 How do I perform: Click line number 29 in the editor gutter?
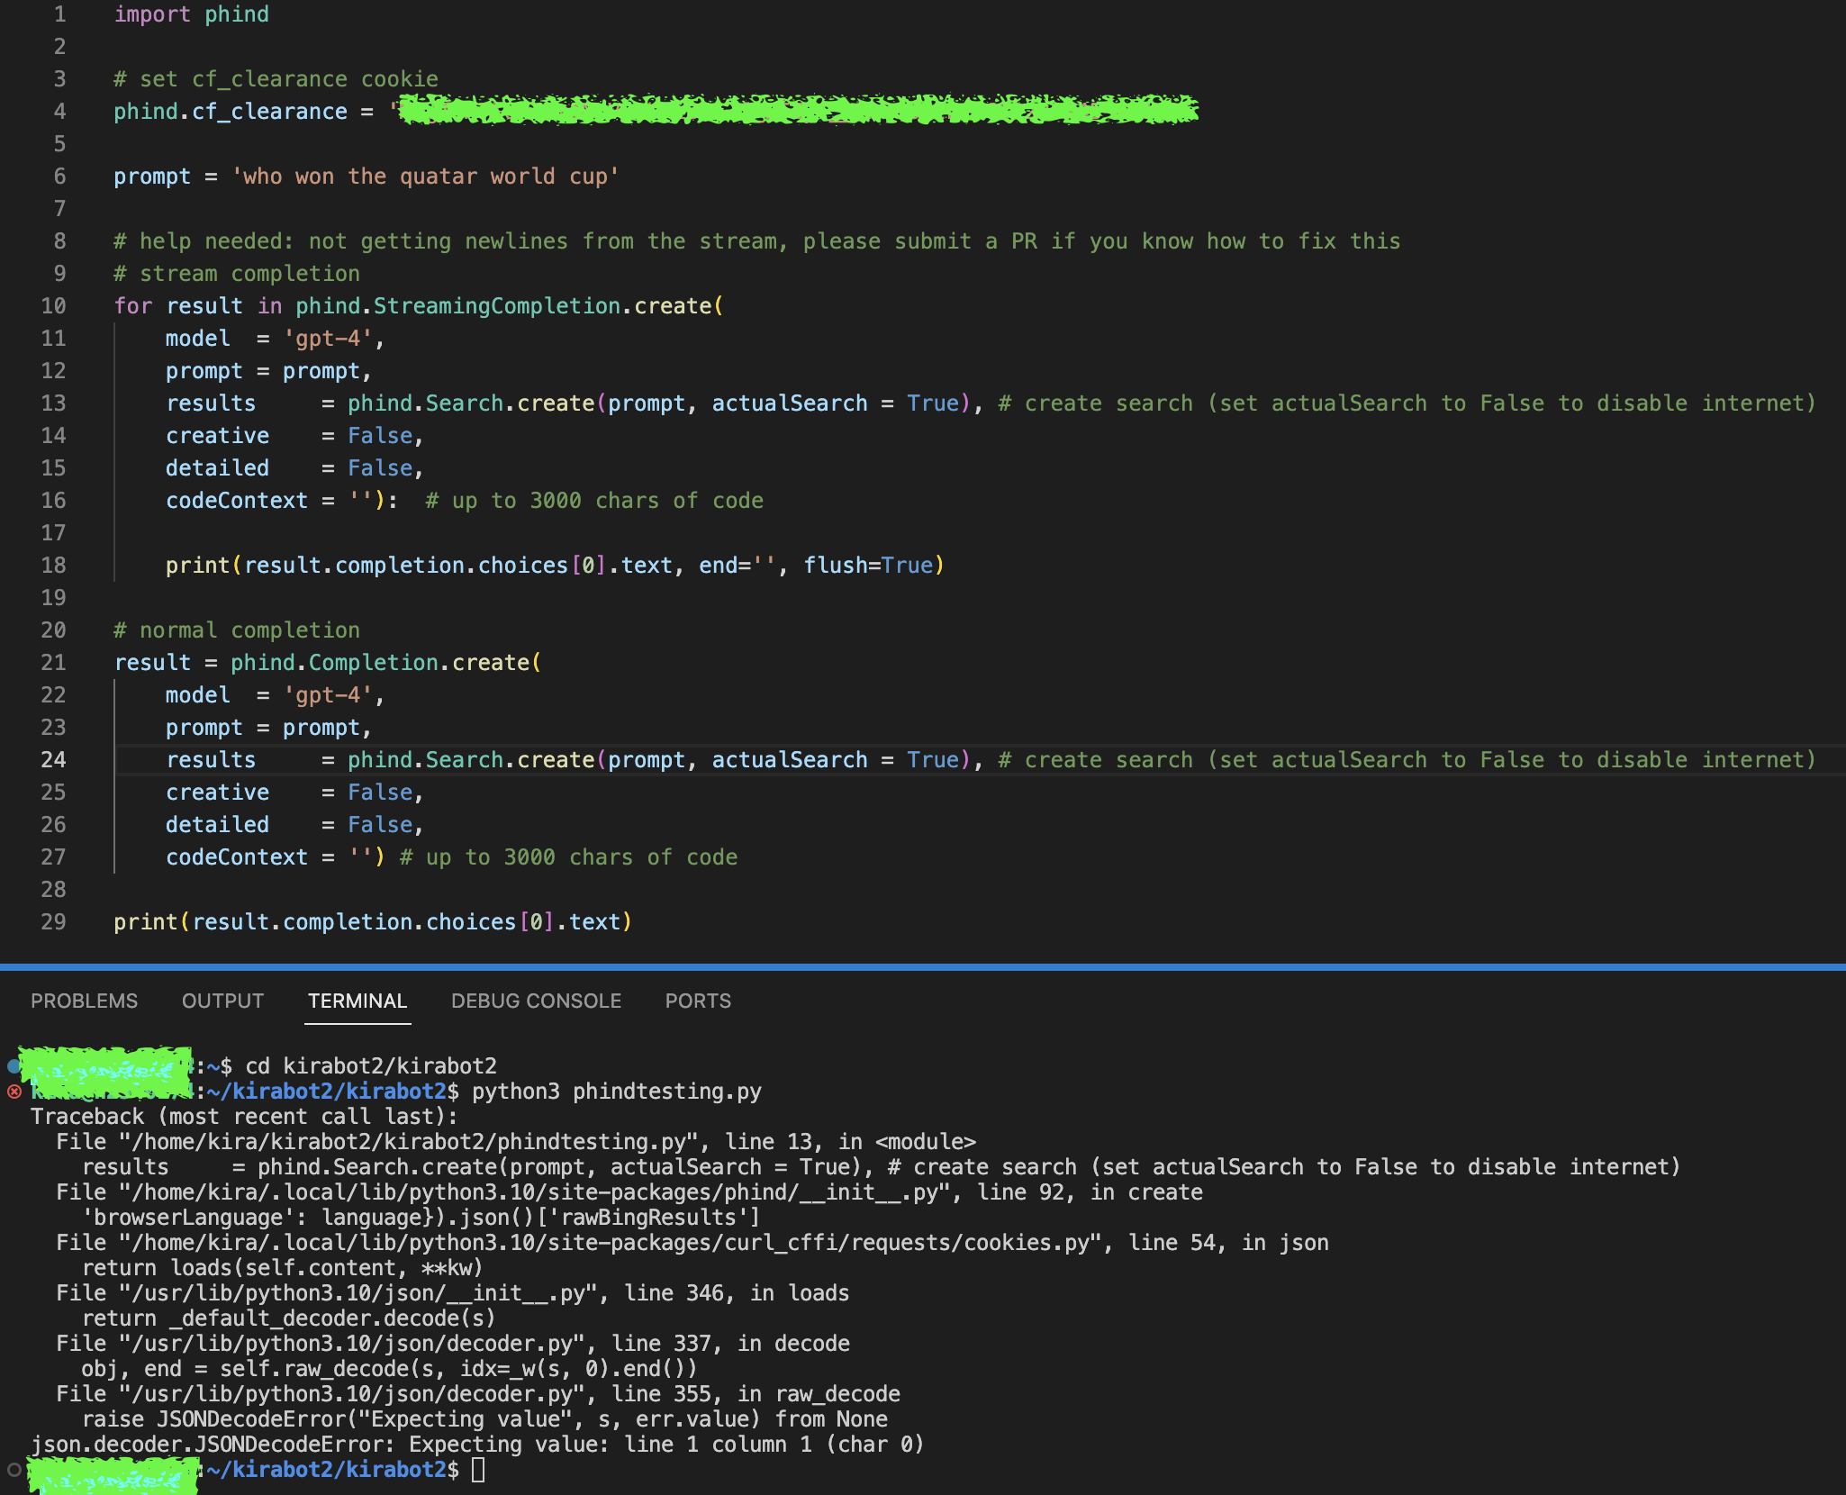[x=53, y=921]
